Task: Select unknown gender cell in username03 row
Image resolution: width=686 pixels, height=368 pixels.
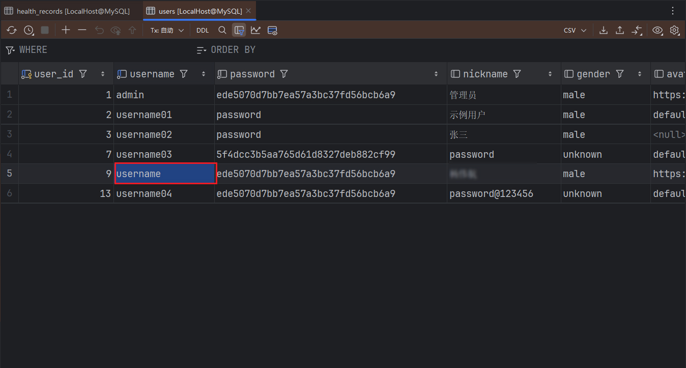Action: click(606, 154)
